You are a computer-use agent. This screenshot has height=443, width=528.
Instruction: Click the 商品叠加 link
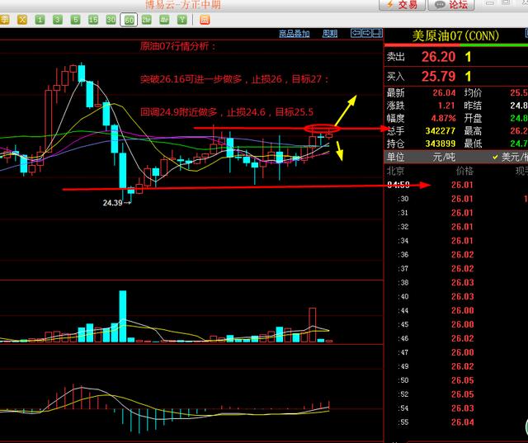[295, 33]
